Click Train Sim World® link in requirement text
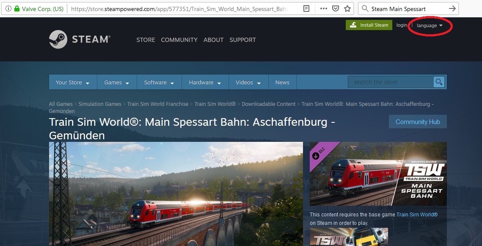 (417, 214)
